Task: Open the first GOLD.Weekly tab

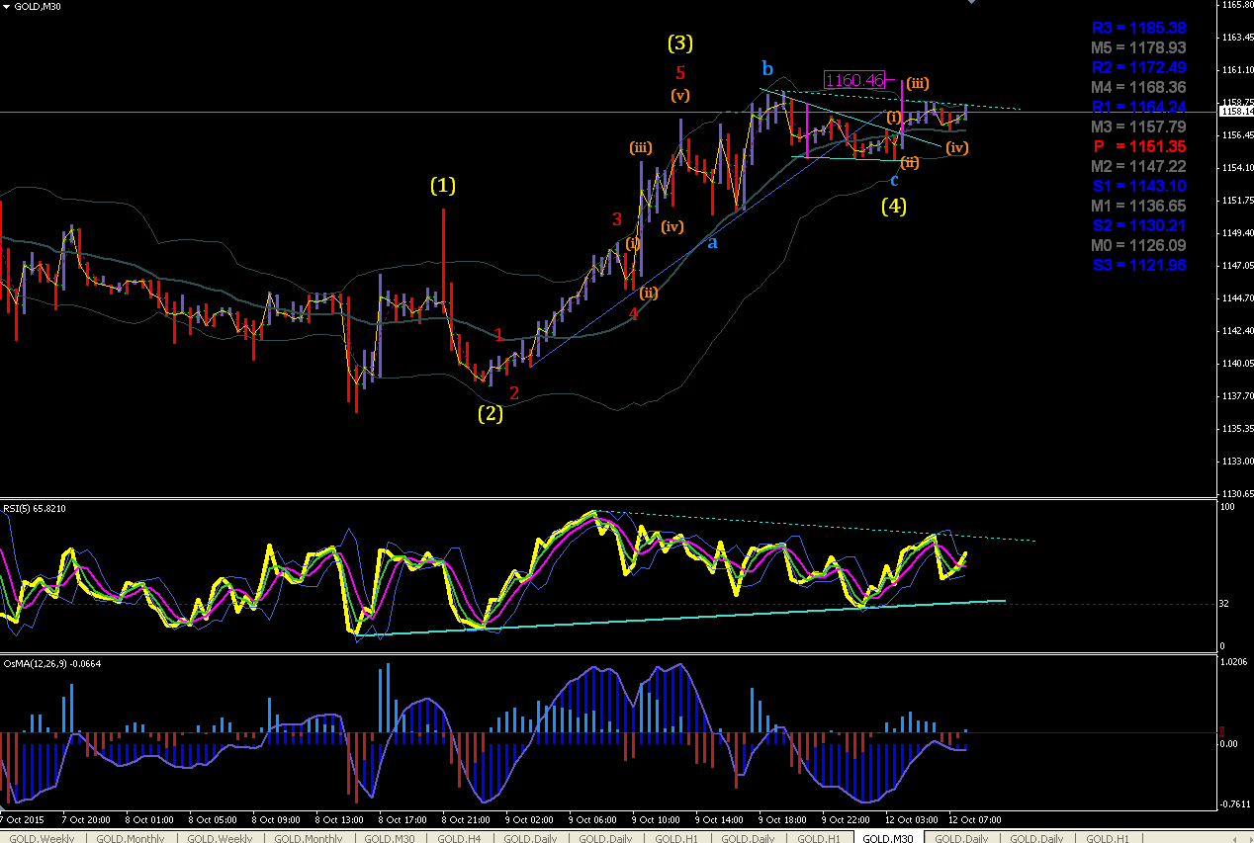Action: [x=43, y=837]
